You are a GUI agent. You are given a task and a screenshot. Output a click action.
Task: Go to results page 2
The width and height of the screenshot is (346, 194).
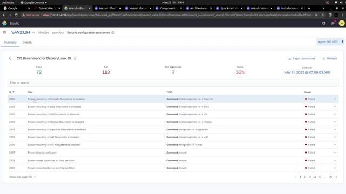305,177
